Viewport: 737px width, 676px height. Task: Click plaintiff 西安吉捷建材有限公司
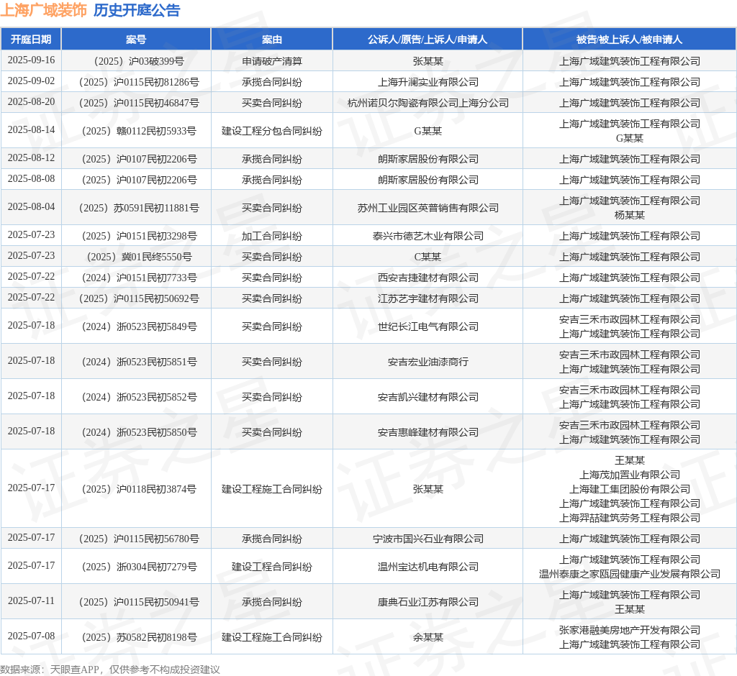(x=428, y=277)
